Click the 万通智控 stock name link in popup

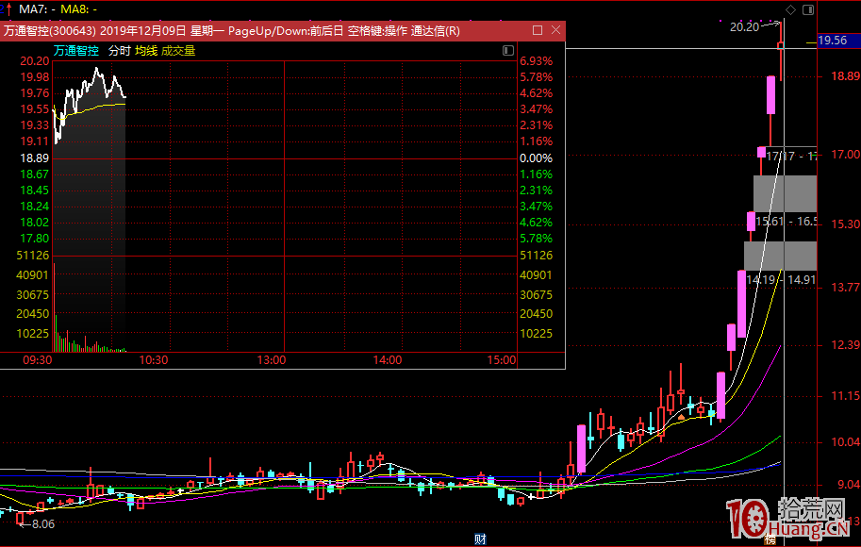tap(76, 51)
